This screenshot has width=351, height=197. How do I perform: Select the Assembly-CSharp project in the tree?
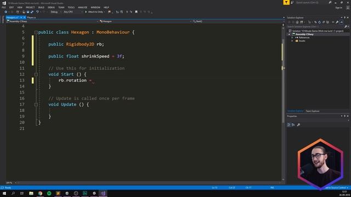(x=304, y=34)
